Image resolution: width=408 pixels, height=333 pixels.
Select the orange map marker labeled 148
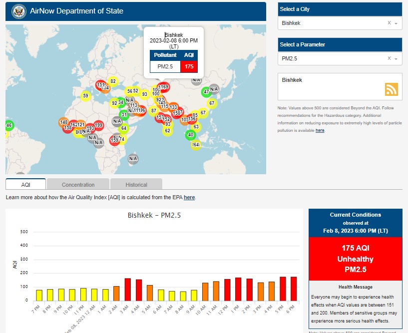63,122
